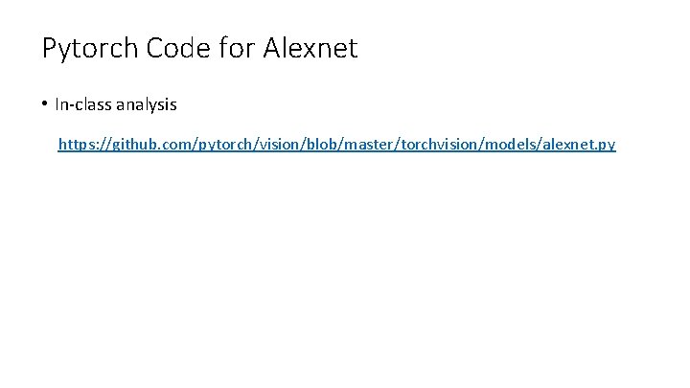690x388 pixels.
Task: Open the GitHub alexnet.py hyperlink
Action: click(336, 145)
